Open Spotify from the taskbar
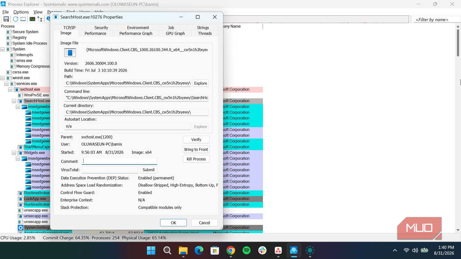 tap(246, 250)
